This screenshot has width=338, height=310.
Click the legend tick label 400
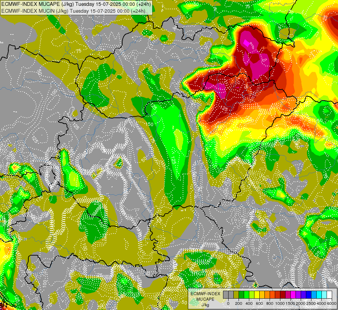tap(249, 303)
